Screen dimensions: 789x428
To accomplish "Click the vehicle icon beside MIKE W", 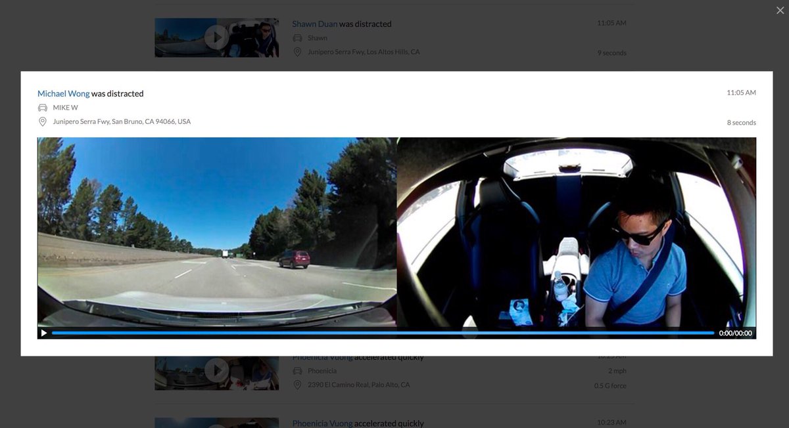I will pos(43,108).
